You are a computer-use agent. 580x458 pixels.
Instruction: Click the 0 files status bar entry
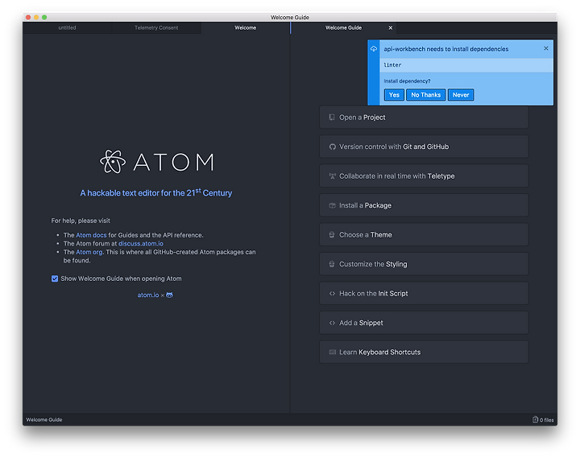tap(543, 419)
